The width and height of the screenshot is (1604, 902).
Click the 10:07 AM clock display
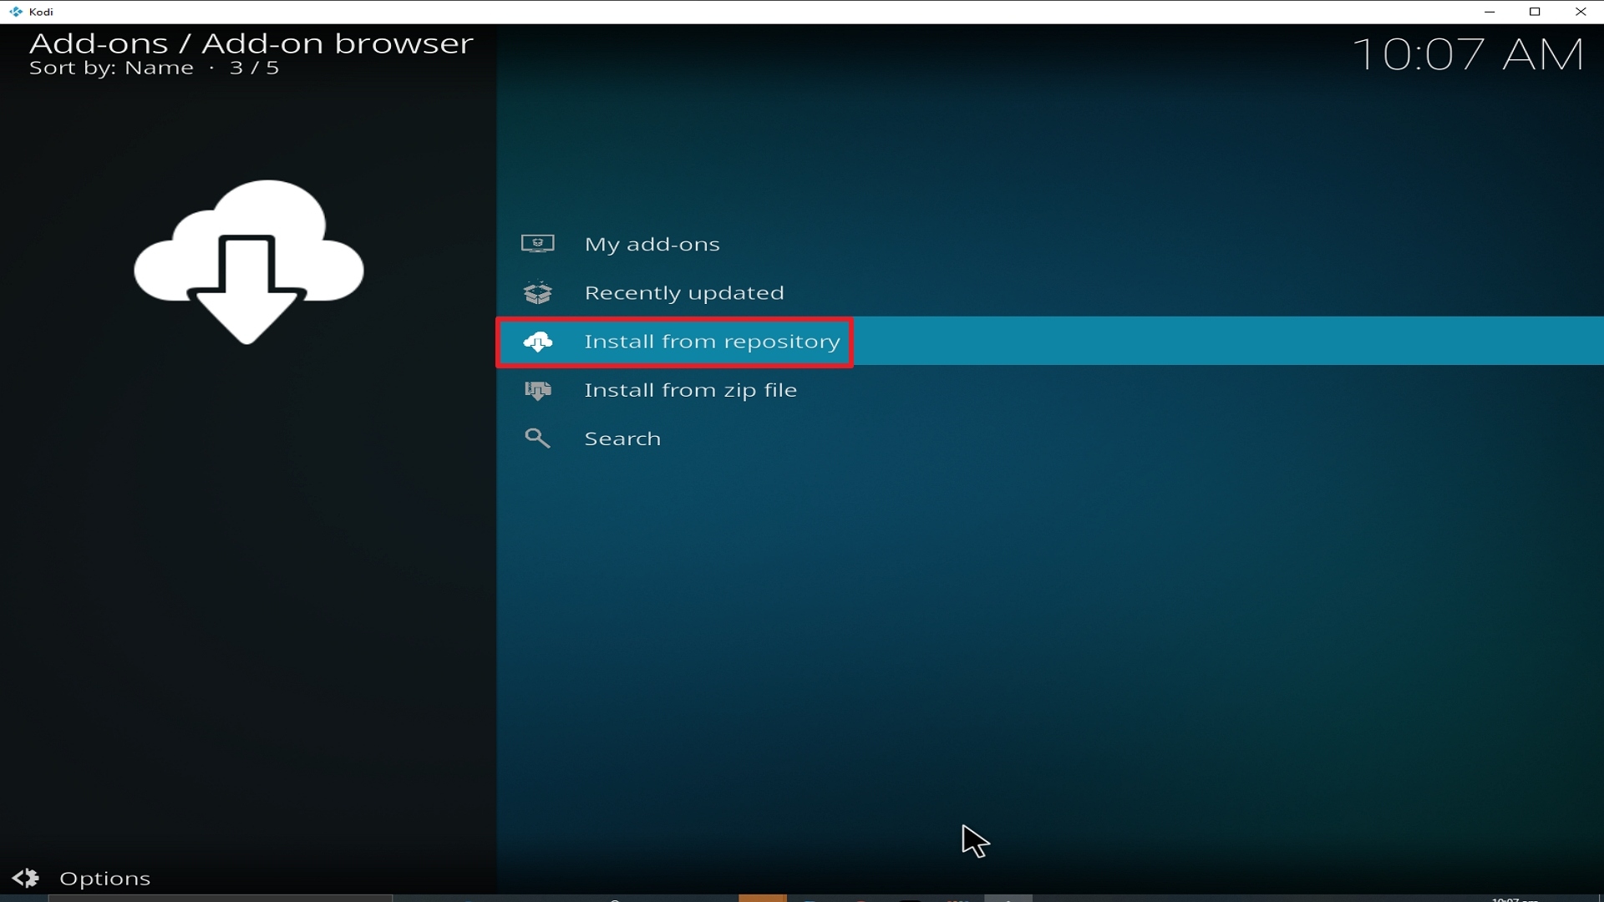point(1468,55)
